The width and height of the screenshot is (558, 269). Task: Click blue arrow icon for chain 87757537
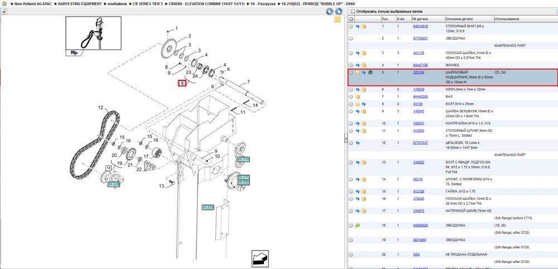357,143
